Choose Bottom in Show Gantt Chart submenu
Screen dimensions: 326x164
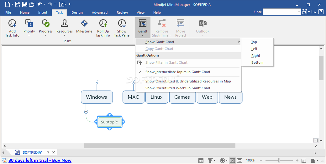pos(257,62)
